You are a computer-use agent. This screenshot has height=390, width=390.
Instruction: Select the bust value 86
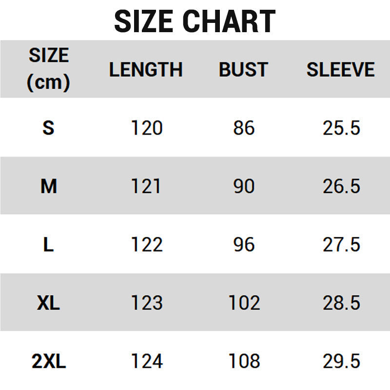pos(244,128)
